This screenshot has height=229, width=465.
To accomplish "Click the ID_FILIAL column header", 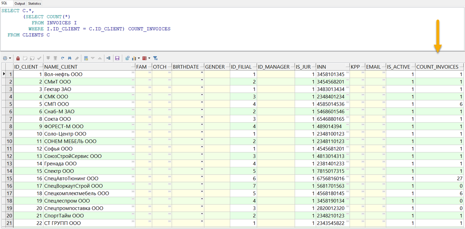I will tap(243, 67).
